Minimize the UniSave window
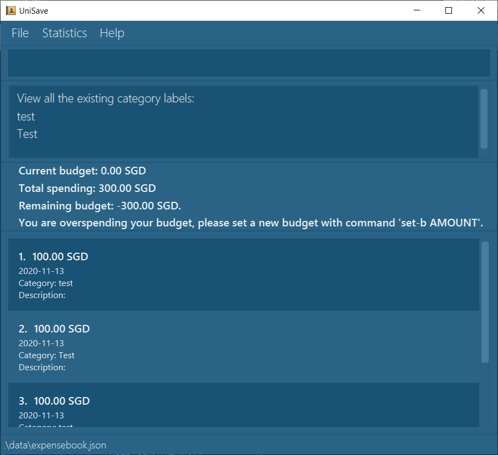Viewport: 498px width, 455px height. pyautogui.click(x=417, y=10)
